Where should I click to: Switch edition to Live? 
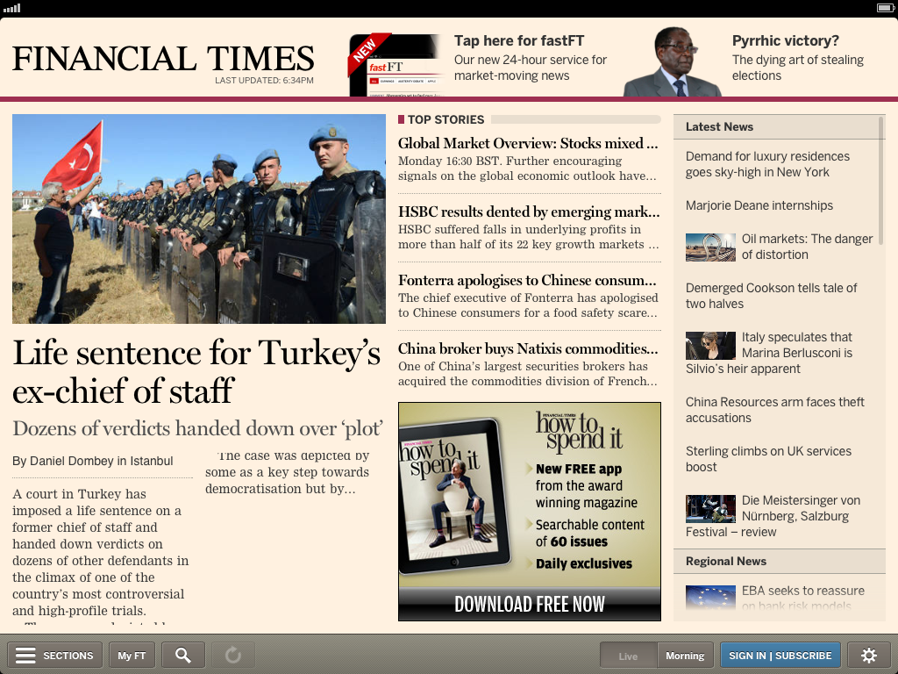coord(627,655)
